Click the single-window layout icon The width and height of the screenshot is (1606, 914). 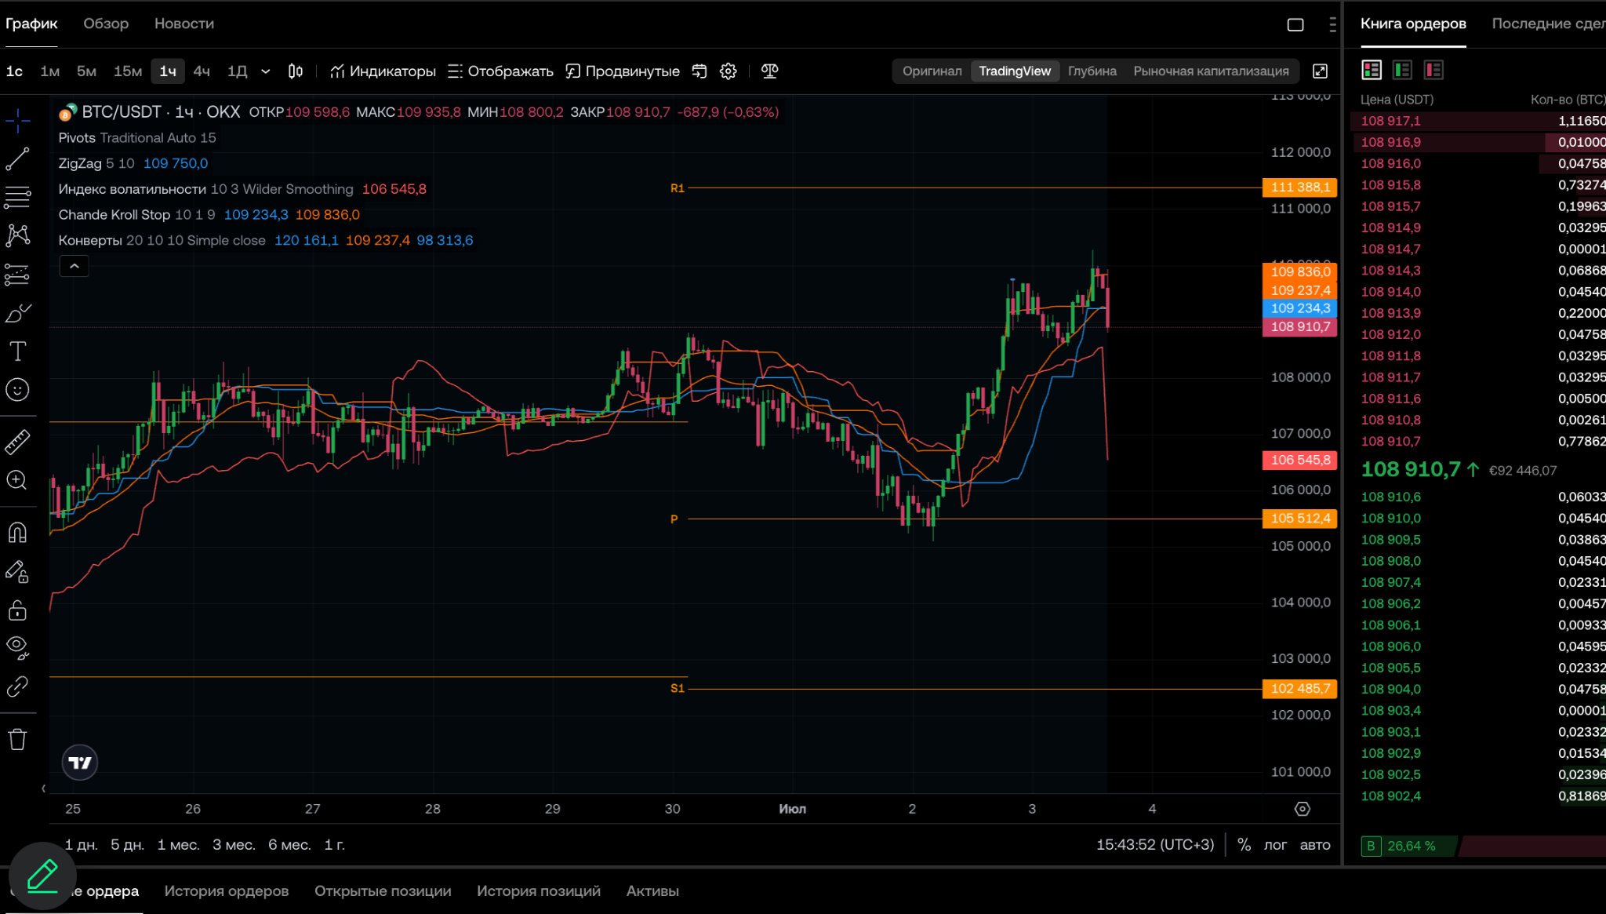1295,24
